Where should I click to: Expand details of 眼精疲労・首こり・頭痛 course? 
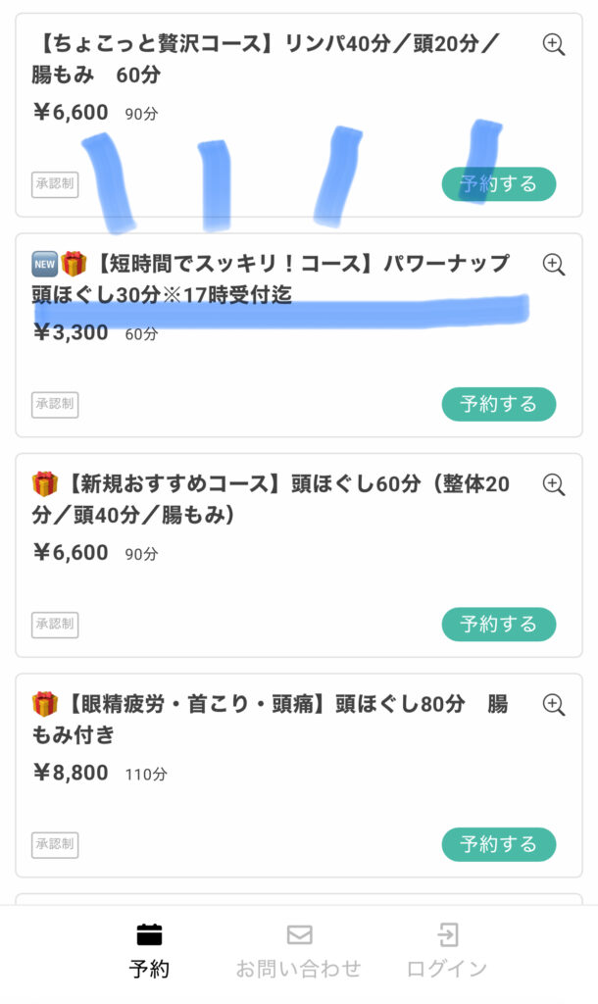tap(554, 704)
